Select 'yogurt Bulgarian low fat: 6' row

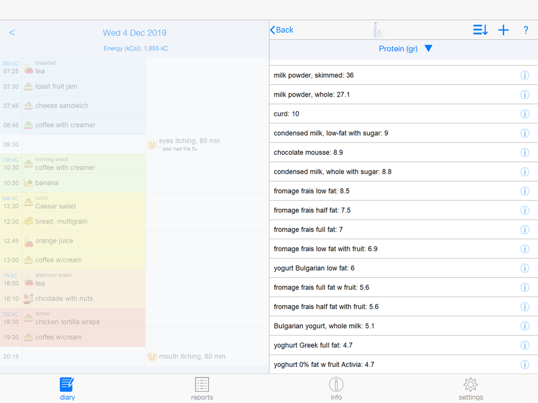click(403, 268)
